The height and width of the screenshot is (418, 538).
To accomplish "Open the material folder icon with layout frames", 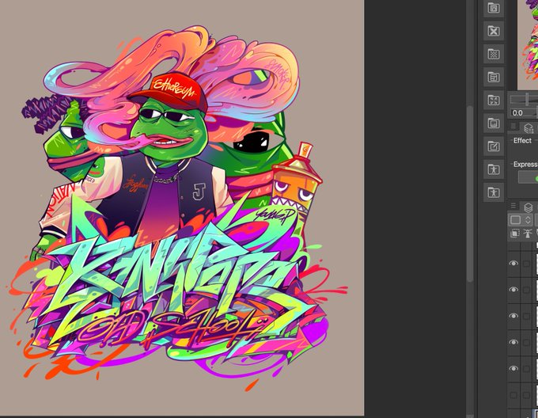I will pyautogui.click(x=494, y=78).
